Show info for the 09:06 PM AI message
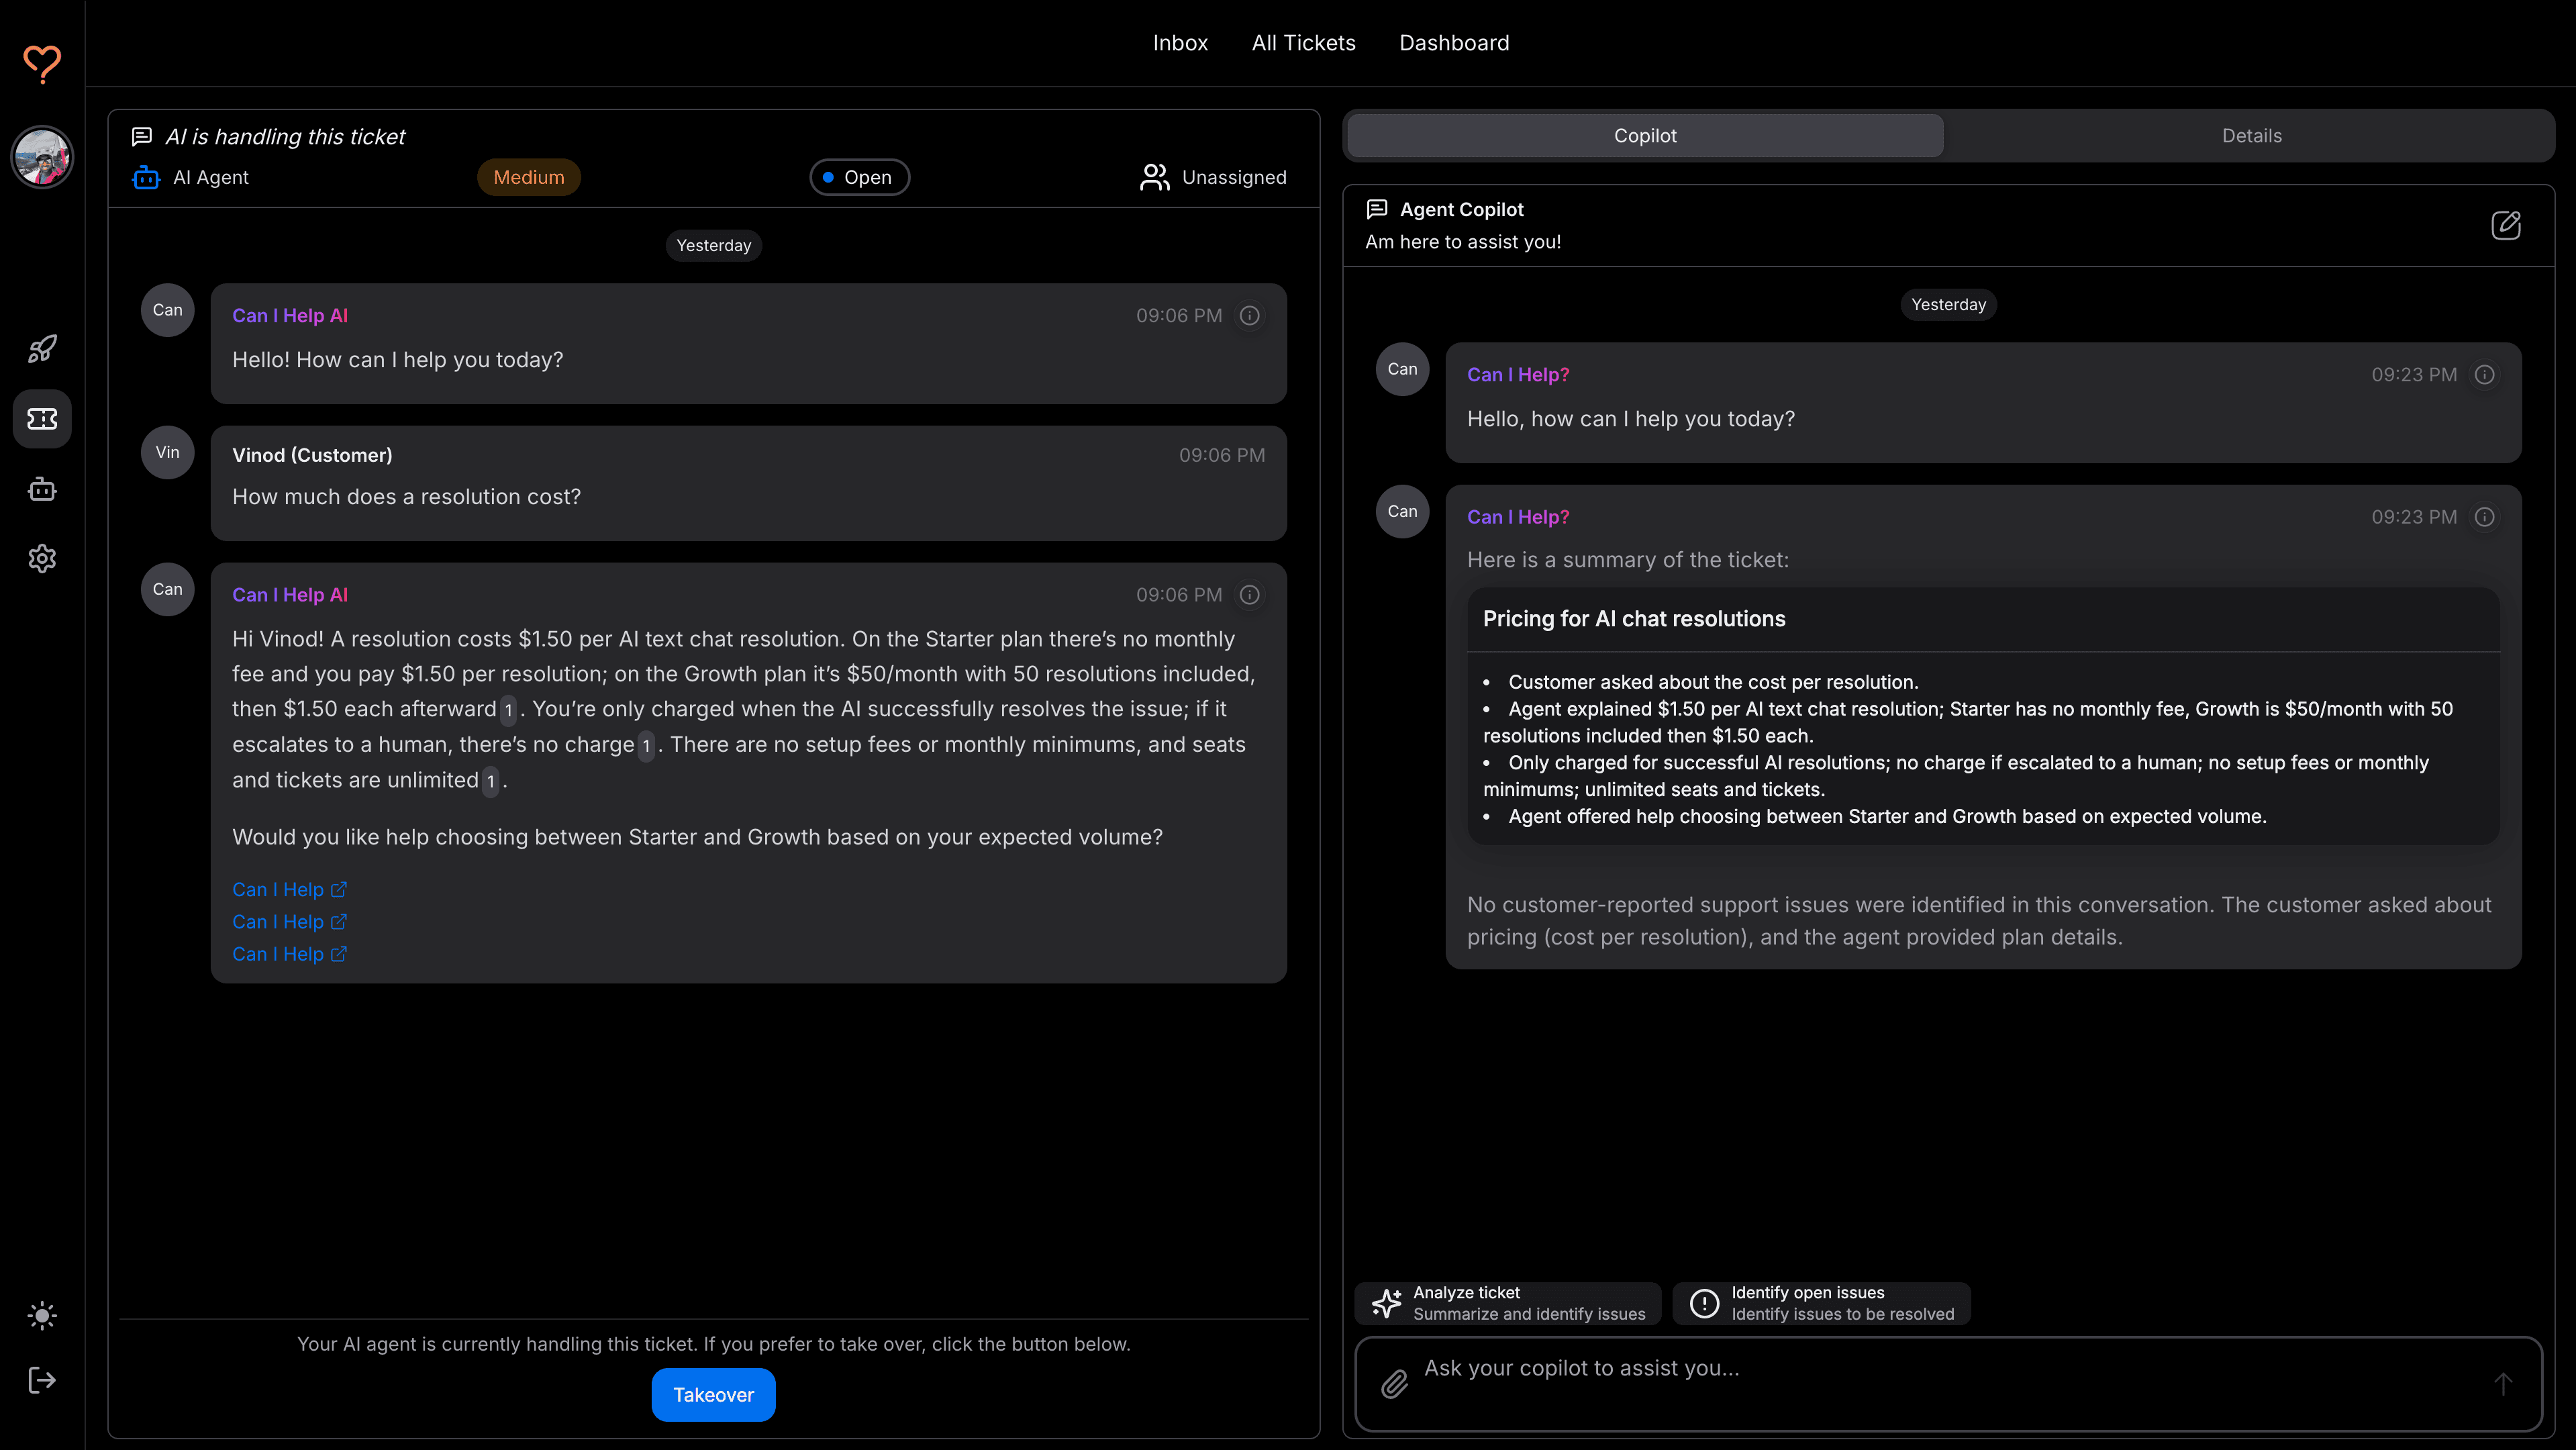Viewport: 2576px width, 1450px height. [x=1250, y=315]
